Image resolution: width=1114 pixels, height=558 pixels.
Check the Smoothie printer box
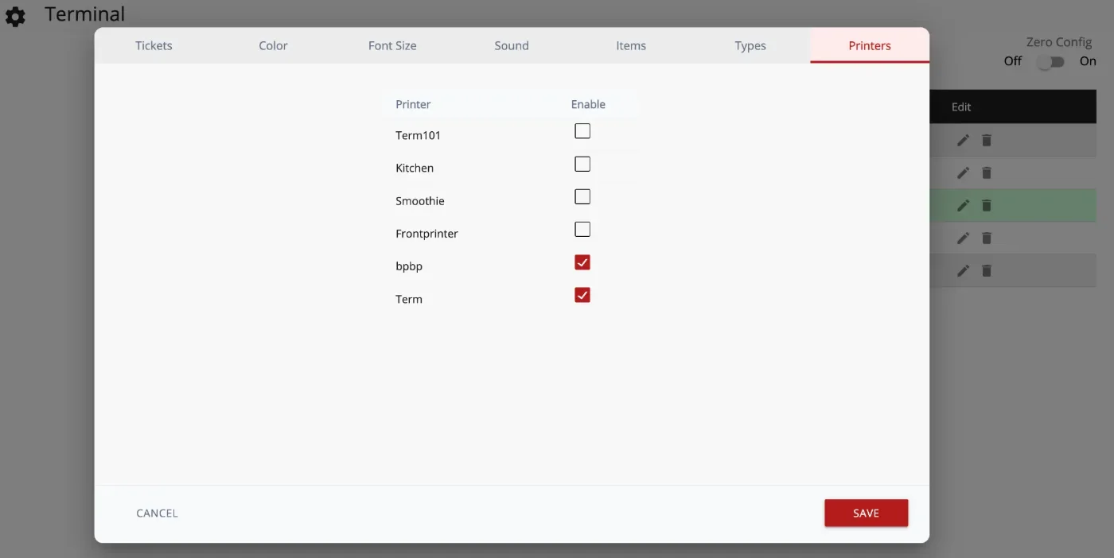[582, 196]
